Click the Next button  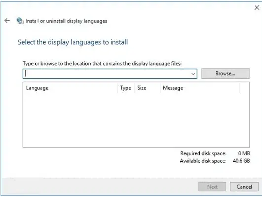212,187
